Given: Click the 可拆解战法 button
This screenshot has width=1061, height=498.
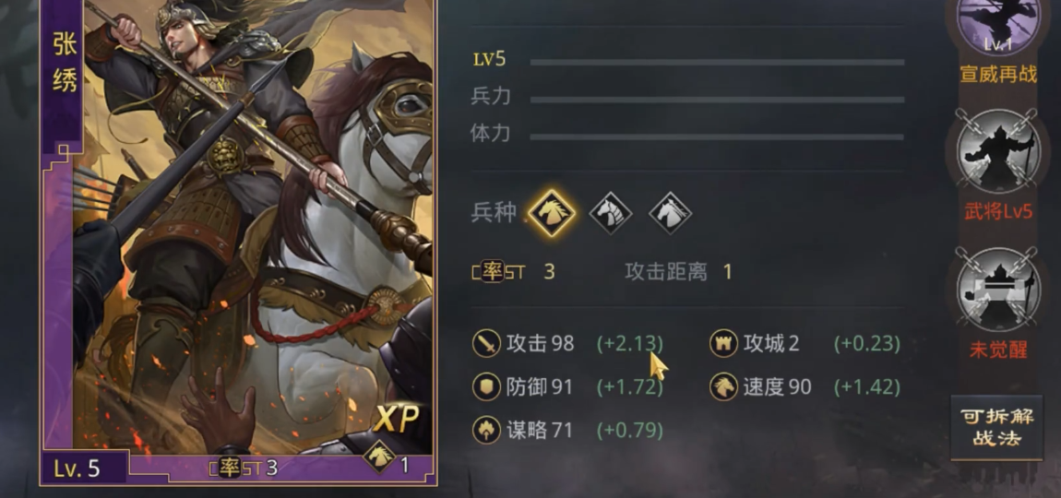Looking at the screenshot, I should (996, 428).
